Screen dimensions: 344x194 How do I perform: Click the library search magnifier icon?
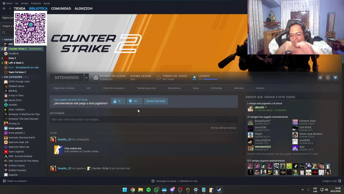pos(4,33)
